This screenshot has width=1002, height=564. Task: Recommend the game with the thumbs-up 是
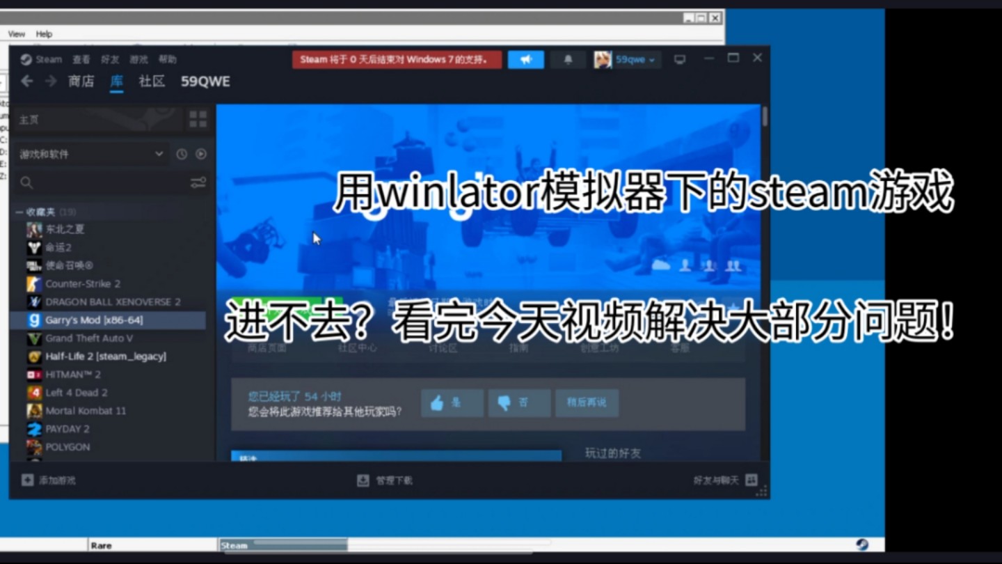point(452,402)
